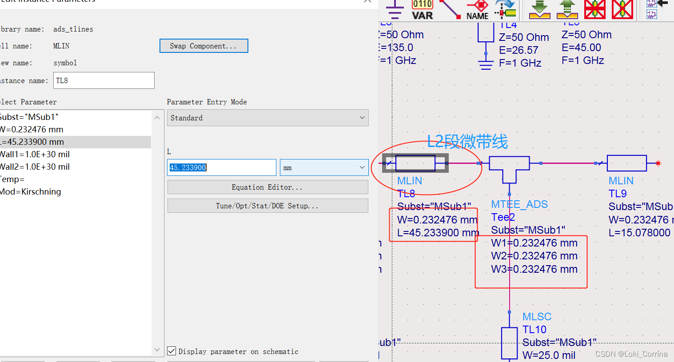Image resolution: width=674 pixels, height=362 pixels.
Task: Open Tune/Opt/Stat/DOE Setup
Action: click(268, 206)
